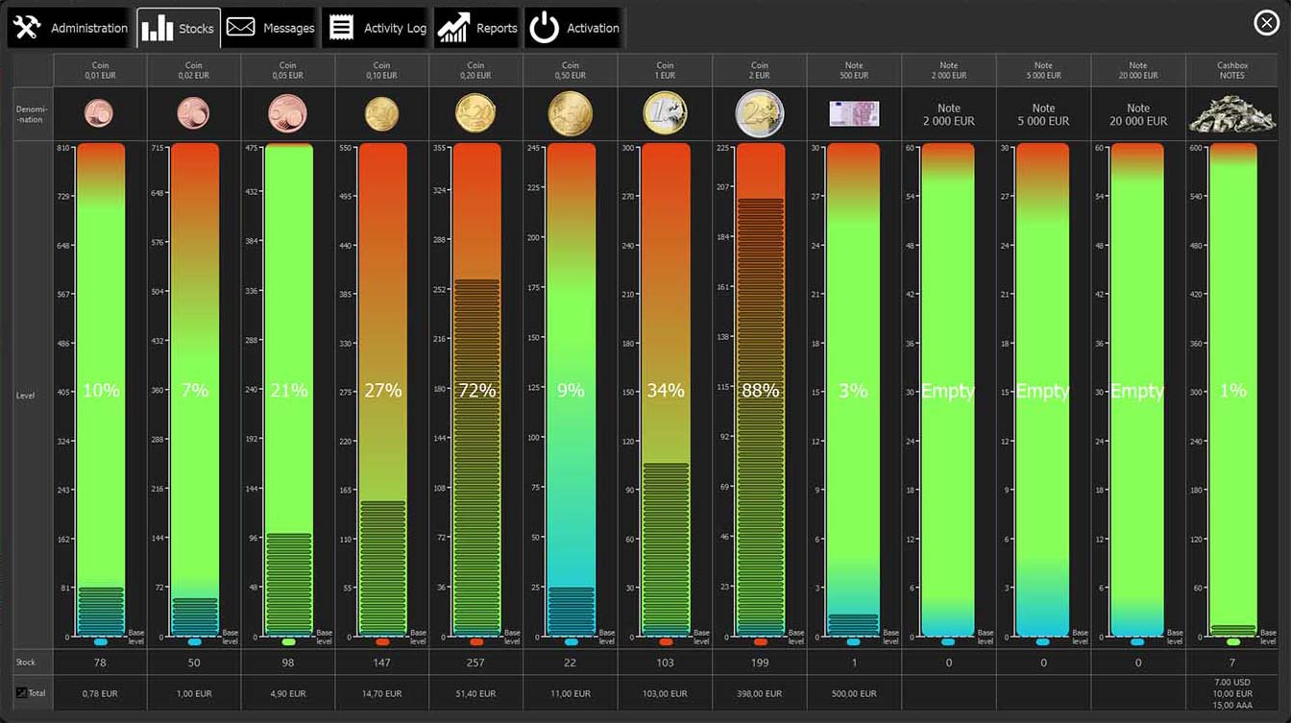Click the 88% level bar for 2 EUR

(x=760, y=390)
